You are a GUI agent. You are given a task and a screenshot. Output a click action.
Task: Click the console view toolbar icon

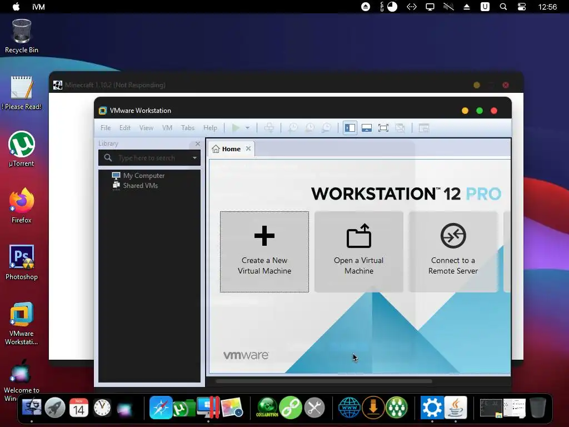click(424, 128)
